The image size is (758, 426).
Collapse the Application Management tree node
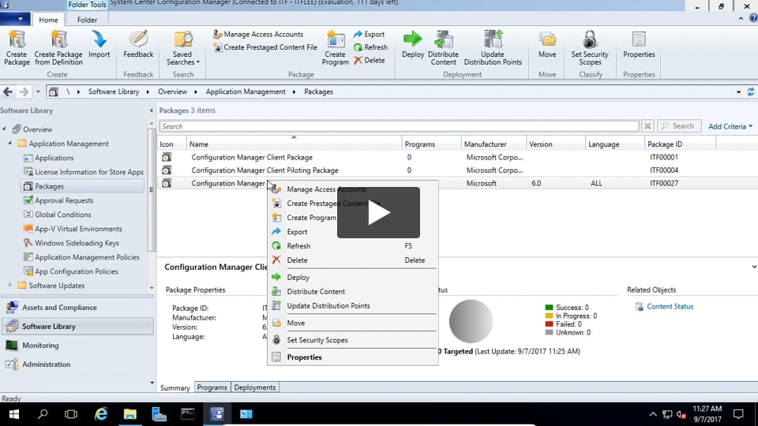[10, 144]
